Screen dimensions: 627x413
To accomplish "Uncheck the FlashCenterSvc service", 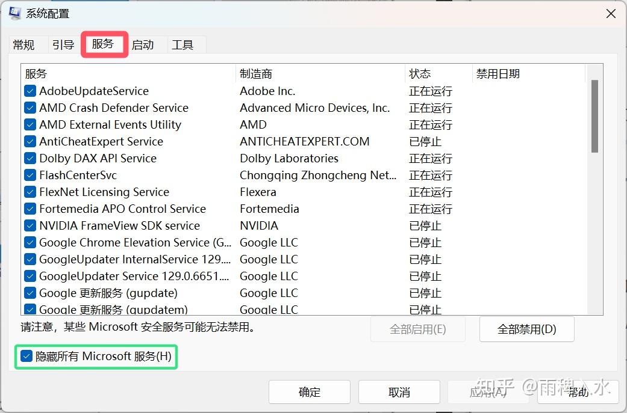I will click(x=30, y=175).
